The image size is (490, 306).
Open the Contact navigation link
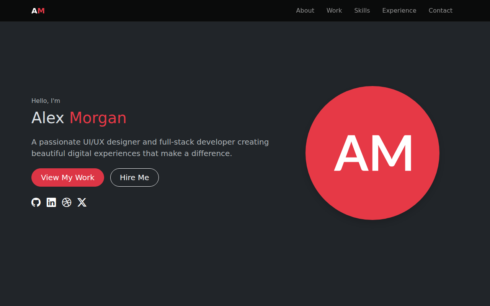pyautogui.click(x=440, y=10)
